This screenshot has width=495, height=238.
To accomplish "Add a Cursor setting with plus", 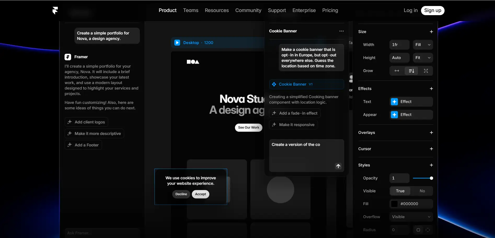I will (x=431, y=149).
